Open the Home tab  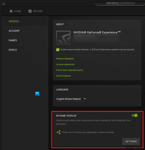[15, 11]
